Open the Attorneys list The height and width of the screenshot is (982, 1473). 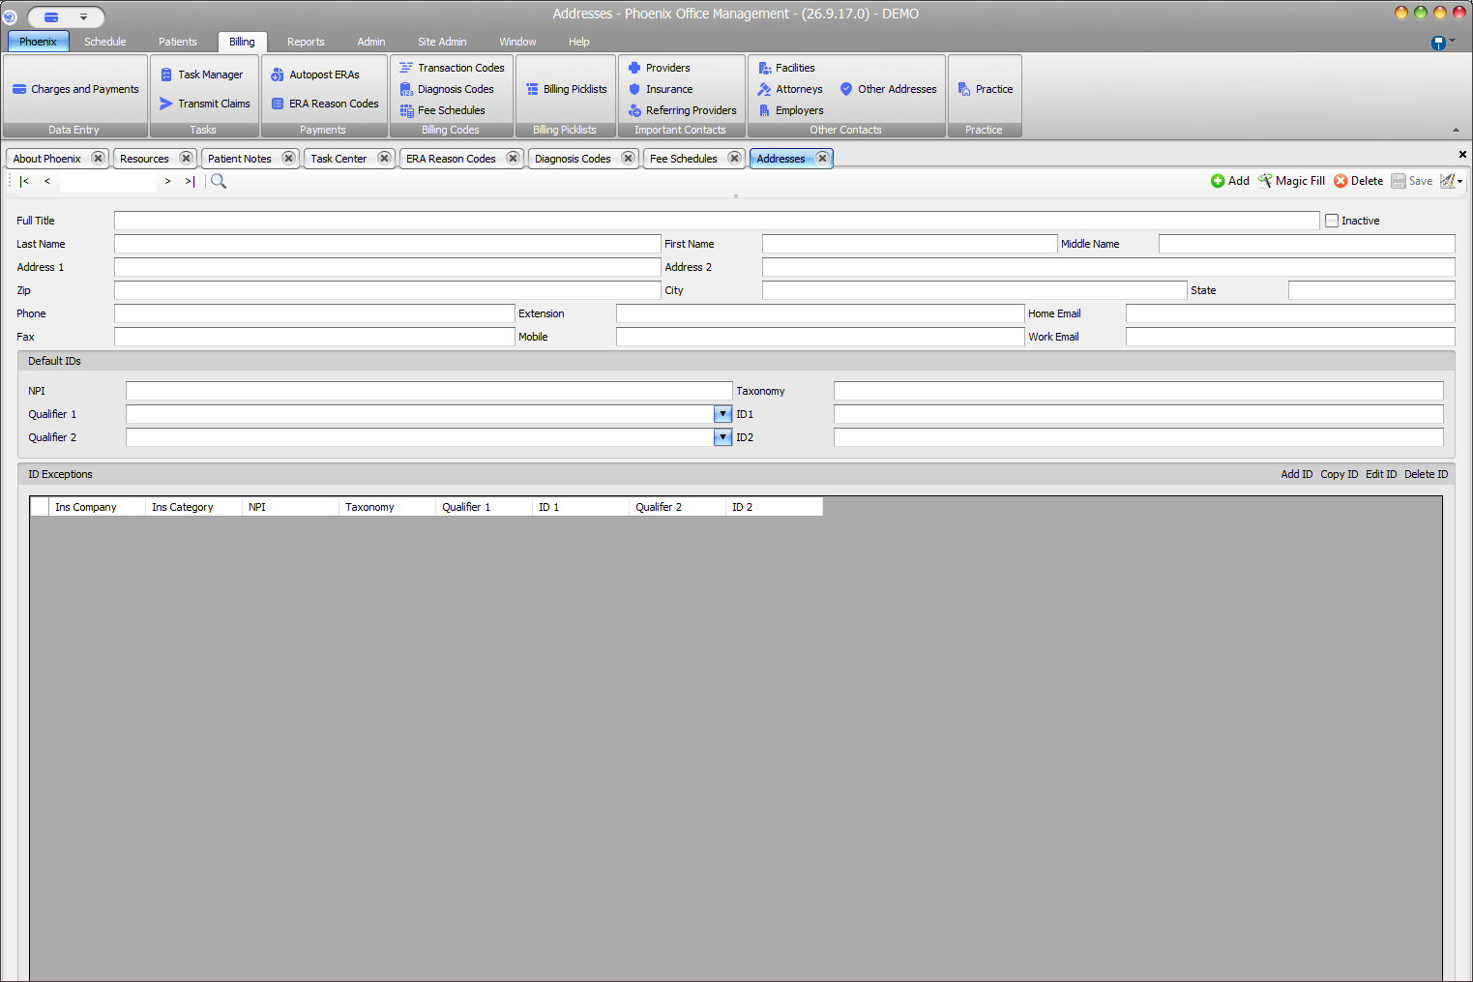[x=790, y=89]
